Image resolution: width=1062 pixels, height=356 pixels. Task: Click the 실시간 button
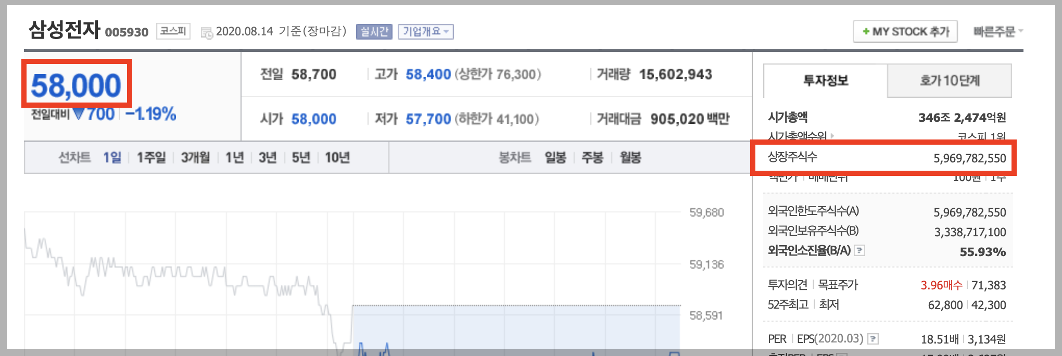tap(374, 32)
